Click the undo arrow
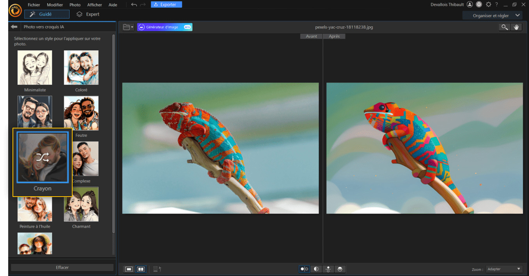 coord(134,5)
